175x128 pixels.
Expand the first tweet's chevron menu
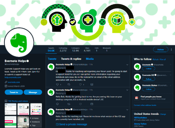[x=127, y=65]
